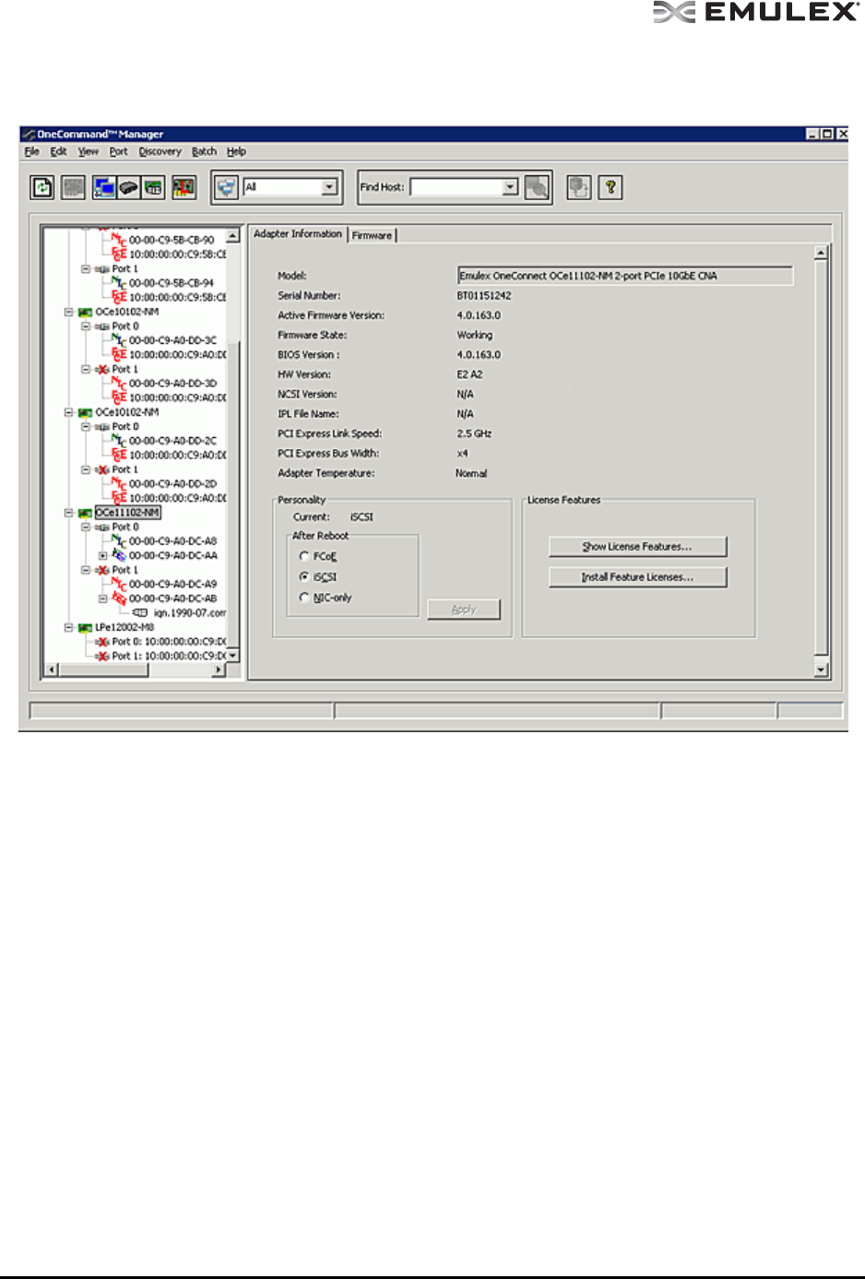Click Adapter Information pane scroll-up arrow

point(822,253)
